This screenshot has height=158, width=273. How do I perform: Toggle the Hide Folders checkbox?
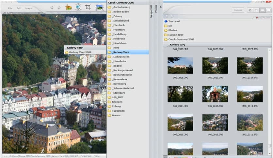click(257, 17)
